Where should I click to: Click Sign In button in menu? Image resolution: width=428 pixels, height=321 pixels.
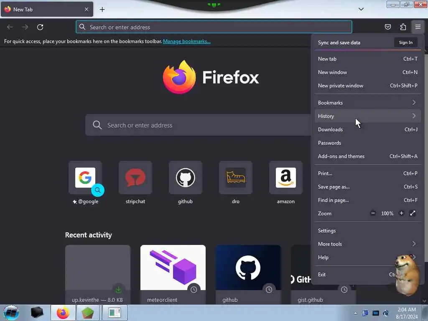tap(405, 43)
